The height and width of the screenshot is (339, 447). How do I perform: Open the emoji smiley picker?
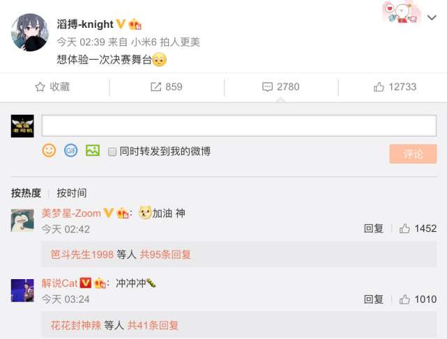[x=49, y=150]
